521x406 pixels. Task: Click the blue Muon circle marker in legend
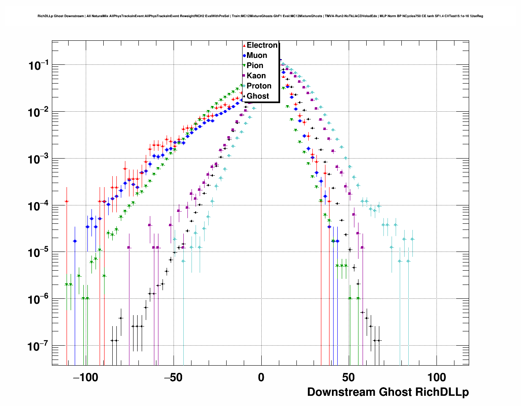point(244,56)
